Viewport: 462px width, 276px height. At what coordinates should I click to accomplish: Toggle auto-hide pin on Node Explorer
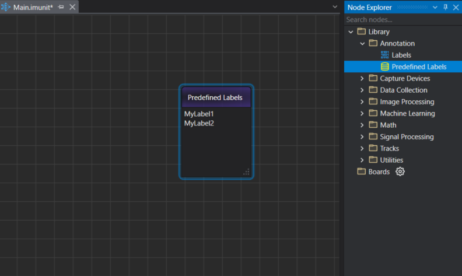446,7
